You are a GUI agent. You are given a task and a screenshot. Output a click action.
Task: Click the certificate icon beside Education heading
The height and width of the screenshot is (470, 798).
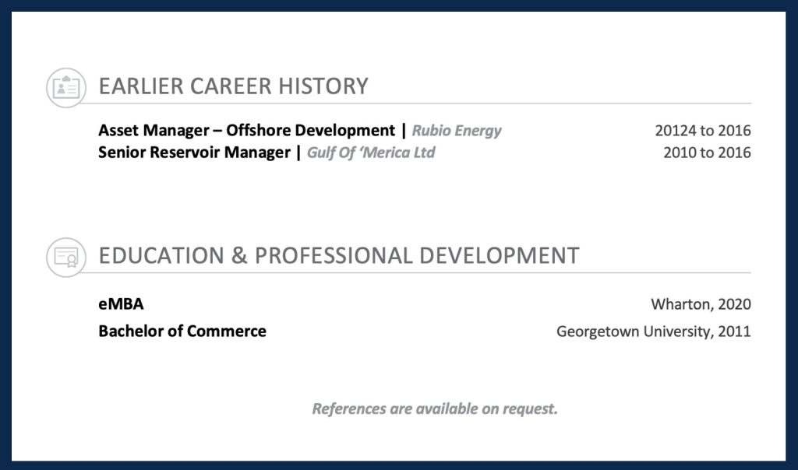click(65, 257)
